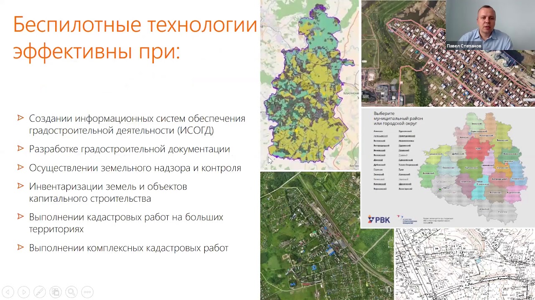
Task: Activate the zoom magnifier in the slideshow
Action: click(x=71, y=292)
